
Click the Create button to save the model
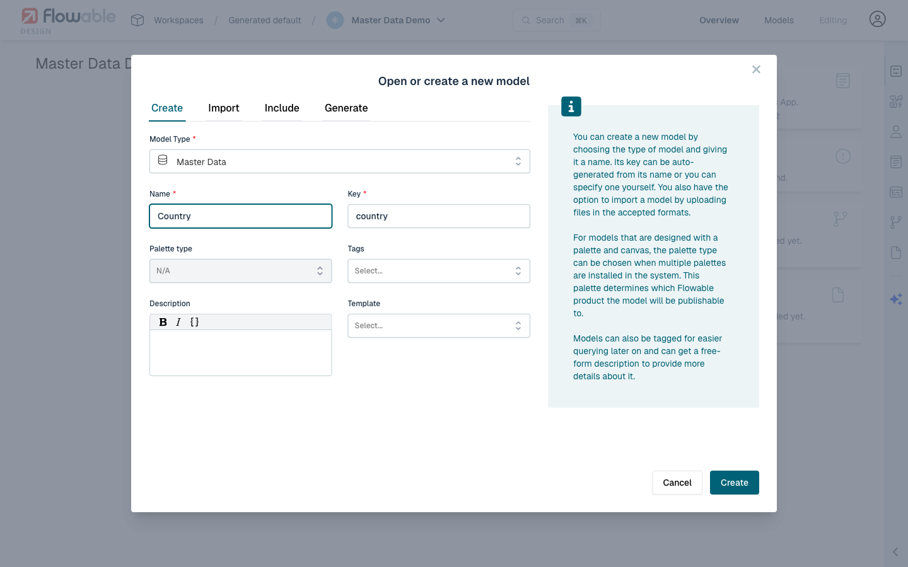(x=734, y=482)
